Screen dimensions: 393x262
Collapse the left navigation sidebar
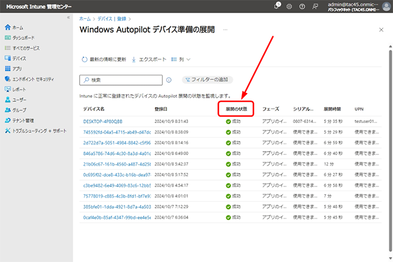click(68, 18)
